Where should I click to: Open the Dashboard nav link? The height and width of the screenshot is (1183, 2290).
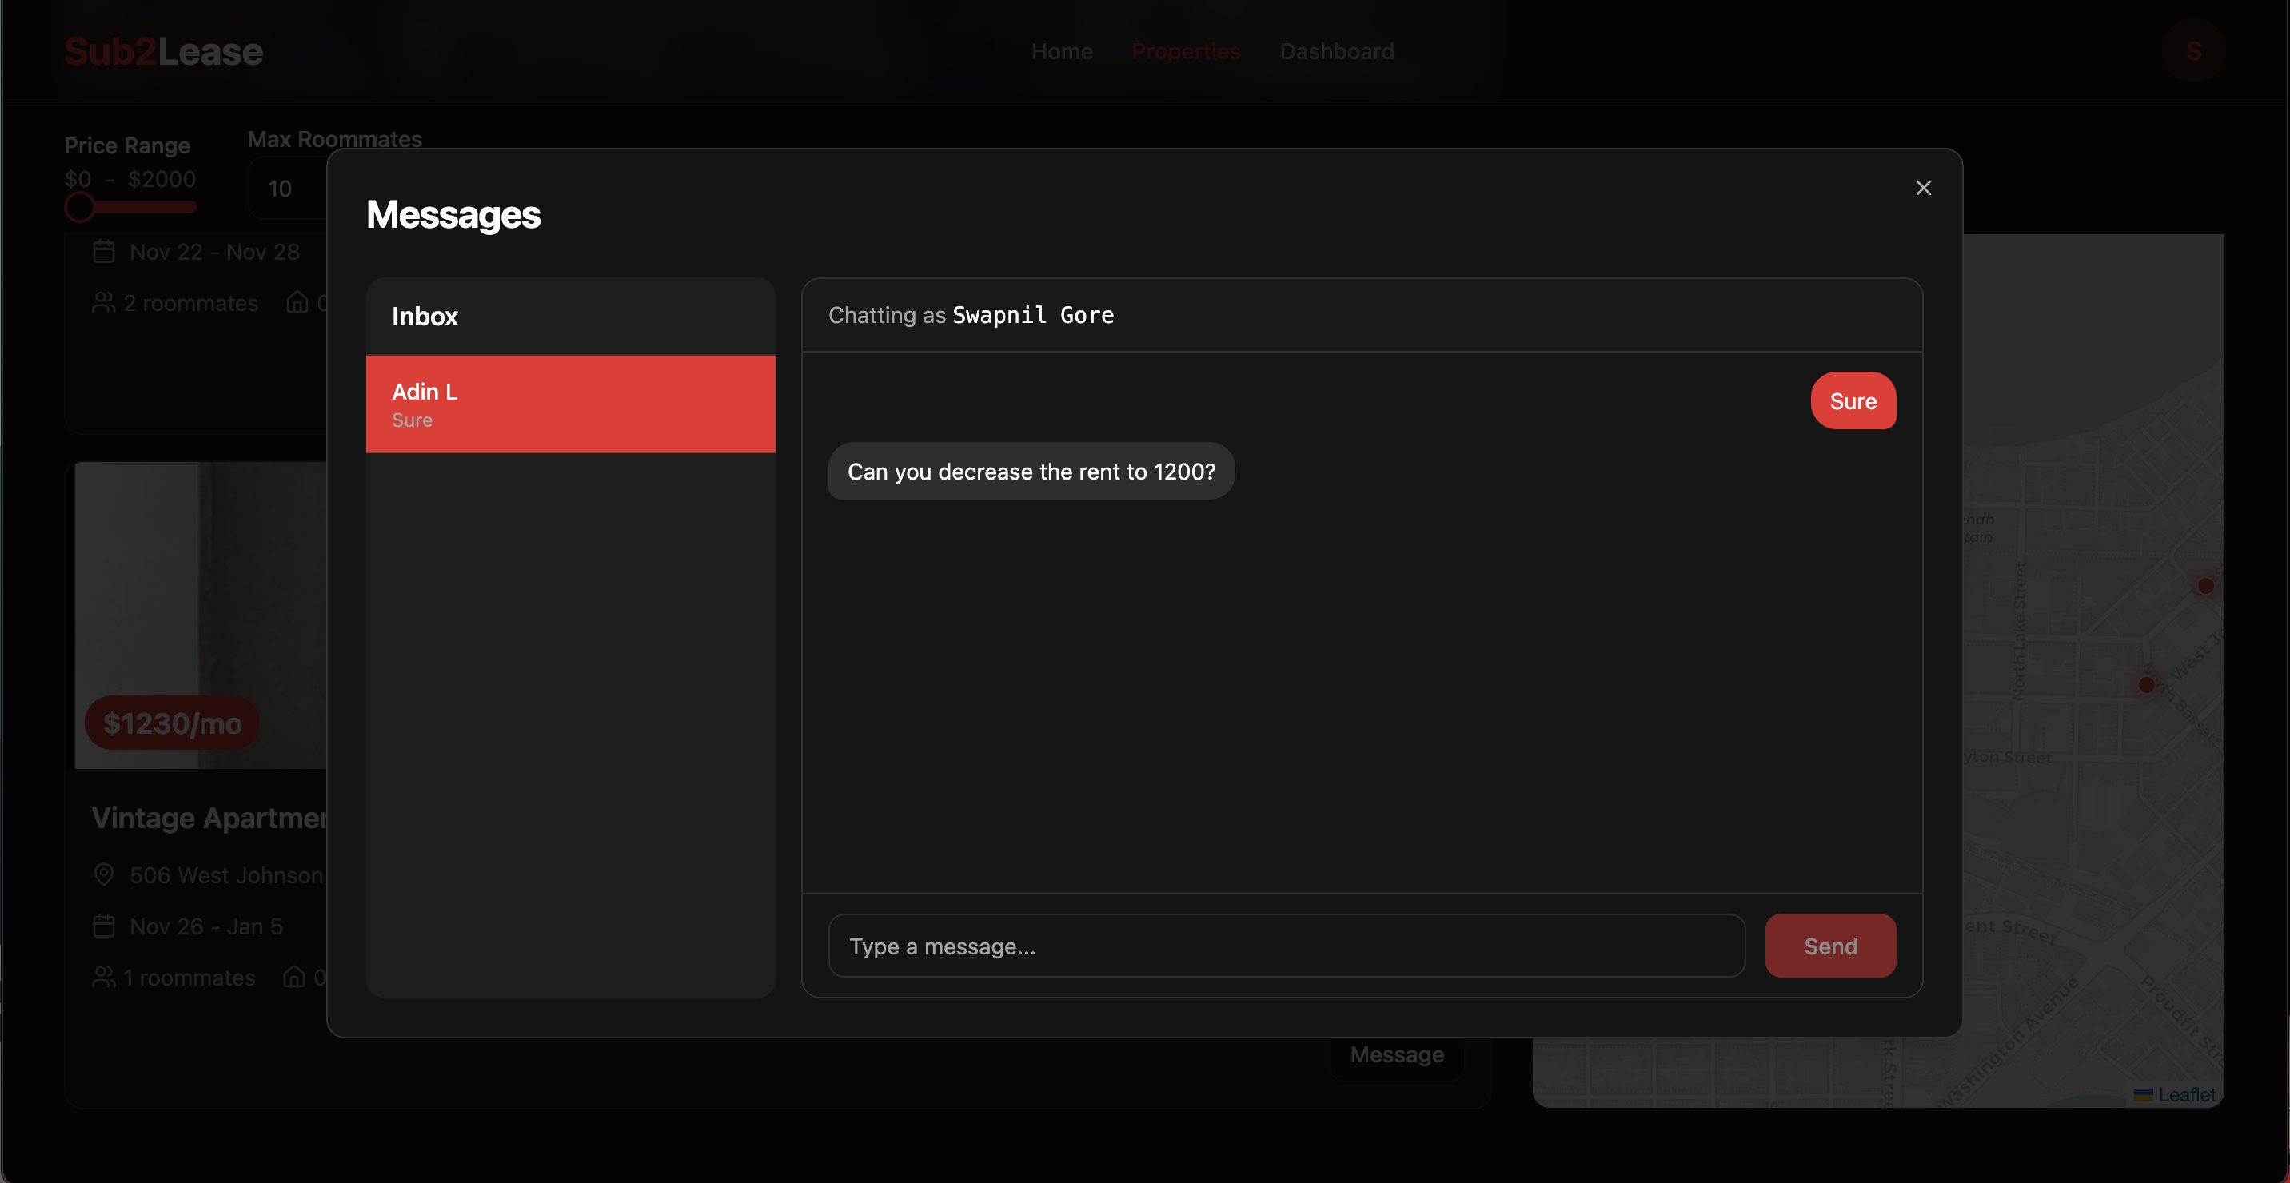click(x=1336, y=51)
